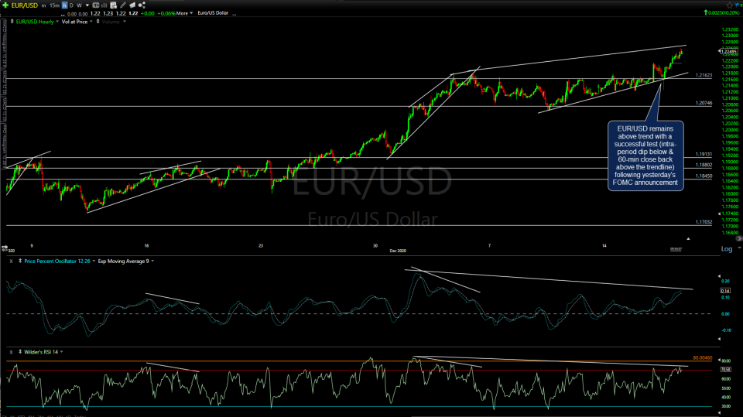The width and height of the screenshot is (743, 417).
Task: Click the 1.17032 horizontal line label
Action: point(704,222)
